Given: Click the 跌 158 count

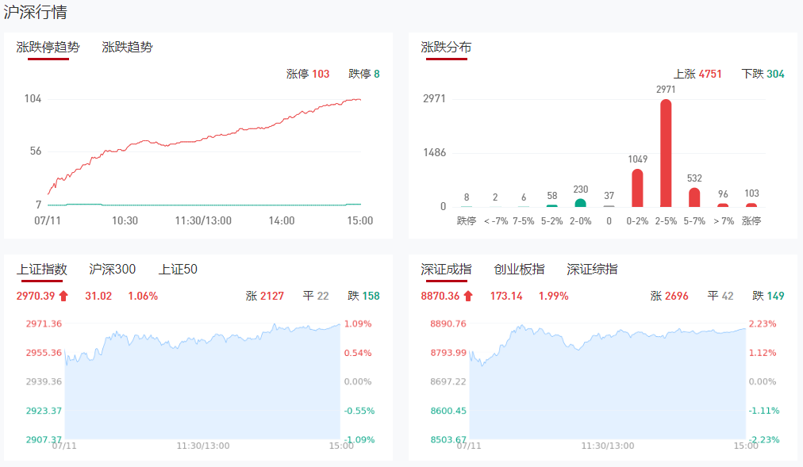Looking at the screenshot, I should point(363,296).
